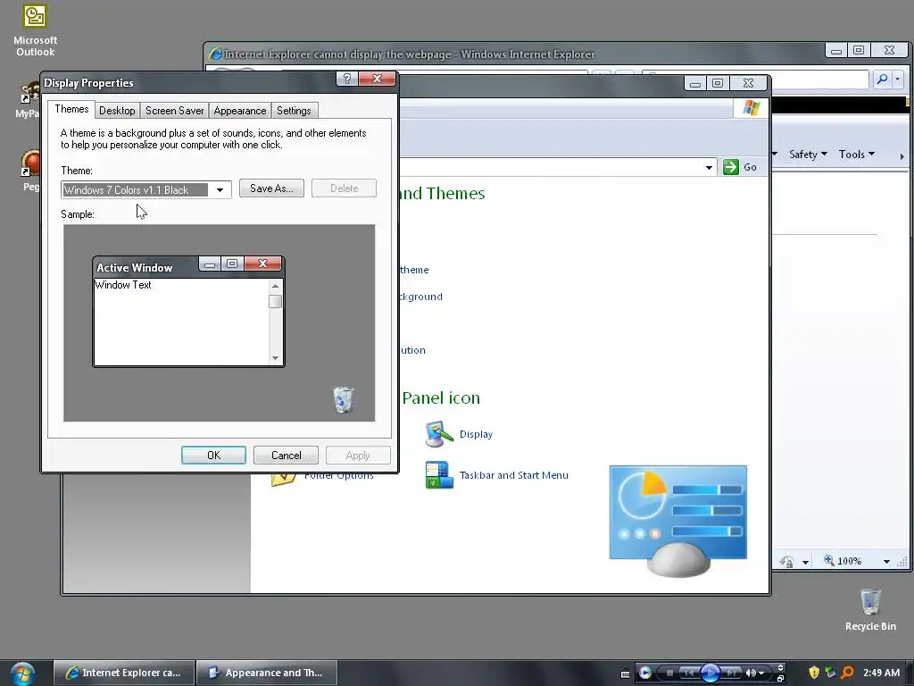Maximize the Internet Explorer window
Viewport: 914px width, 686px height.
pyautogui.click(x=859, y=50)
